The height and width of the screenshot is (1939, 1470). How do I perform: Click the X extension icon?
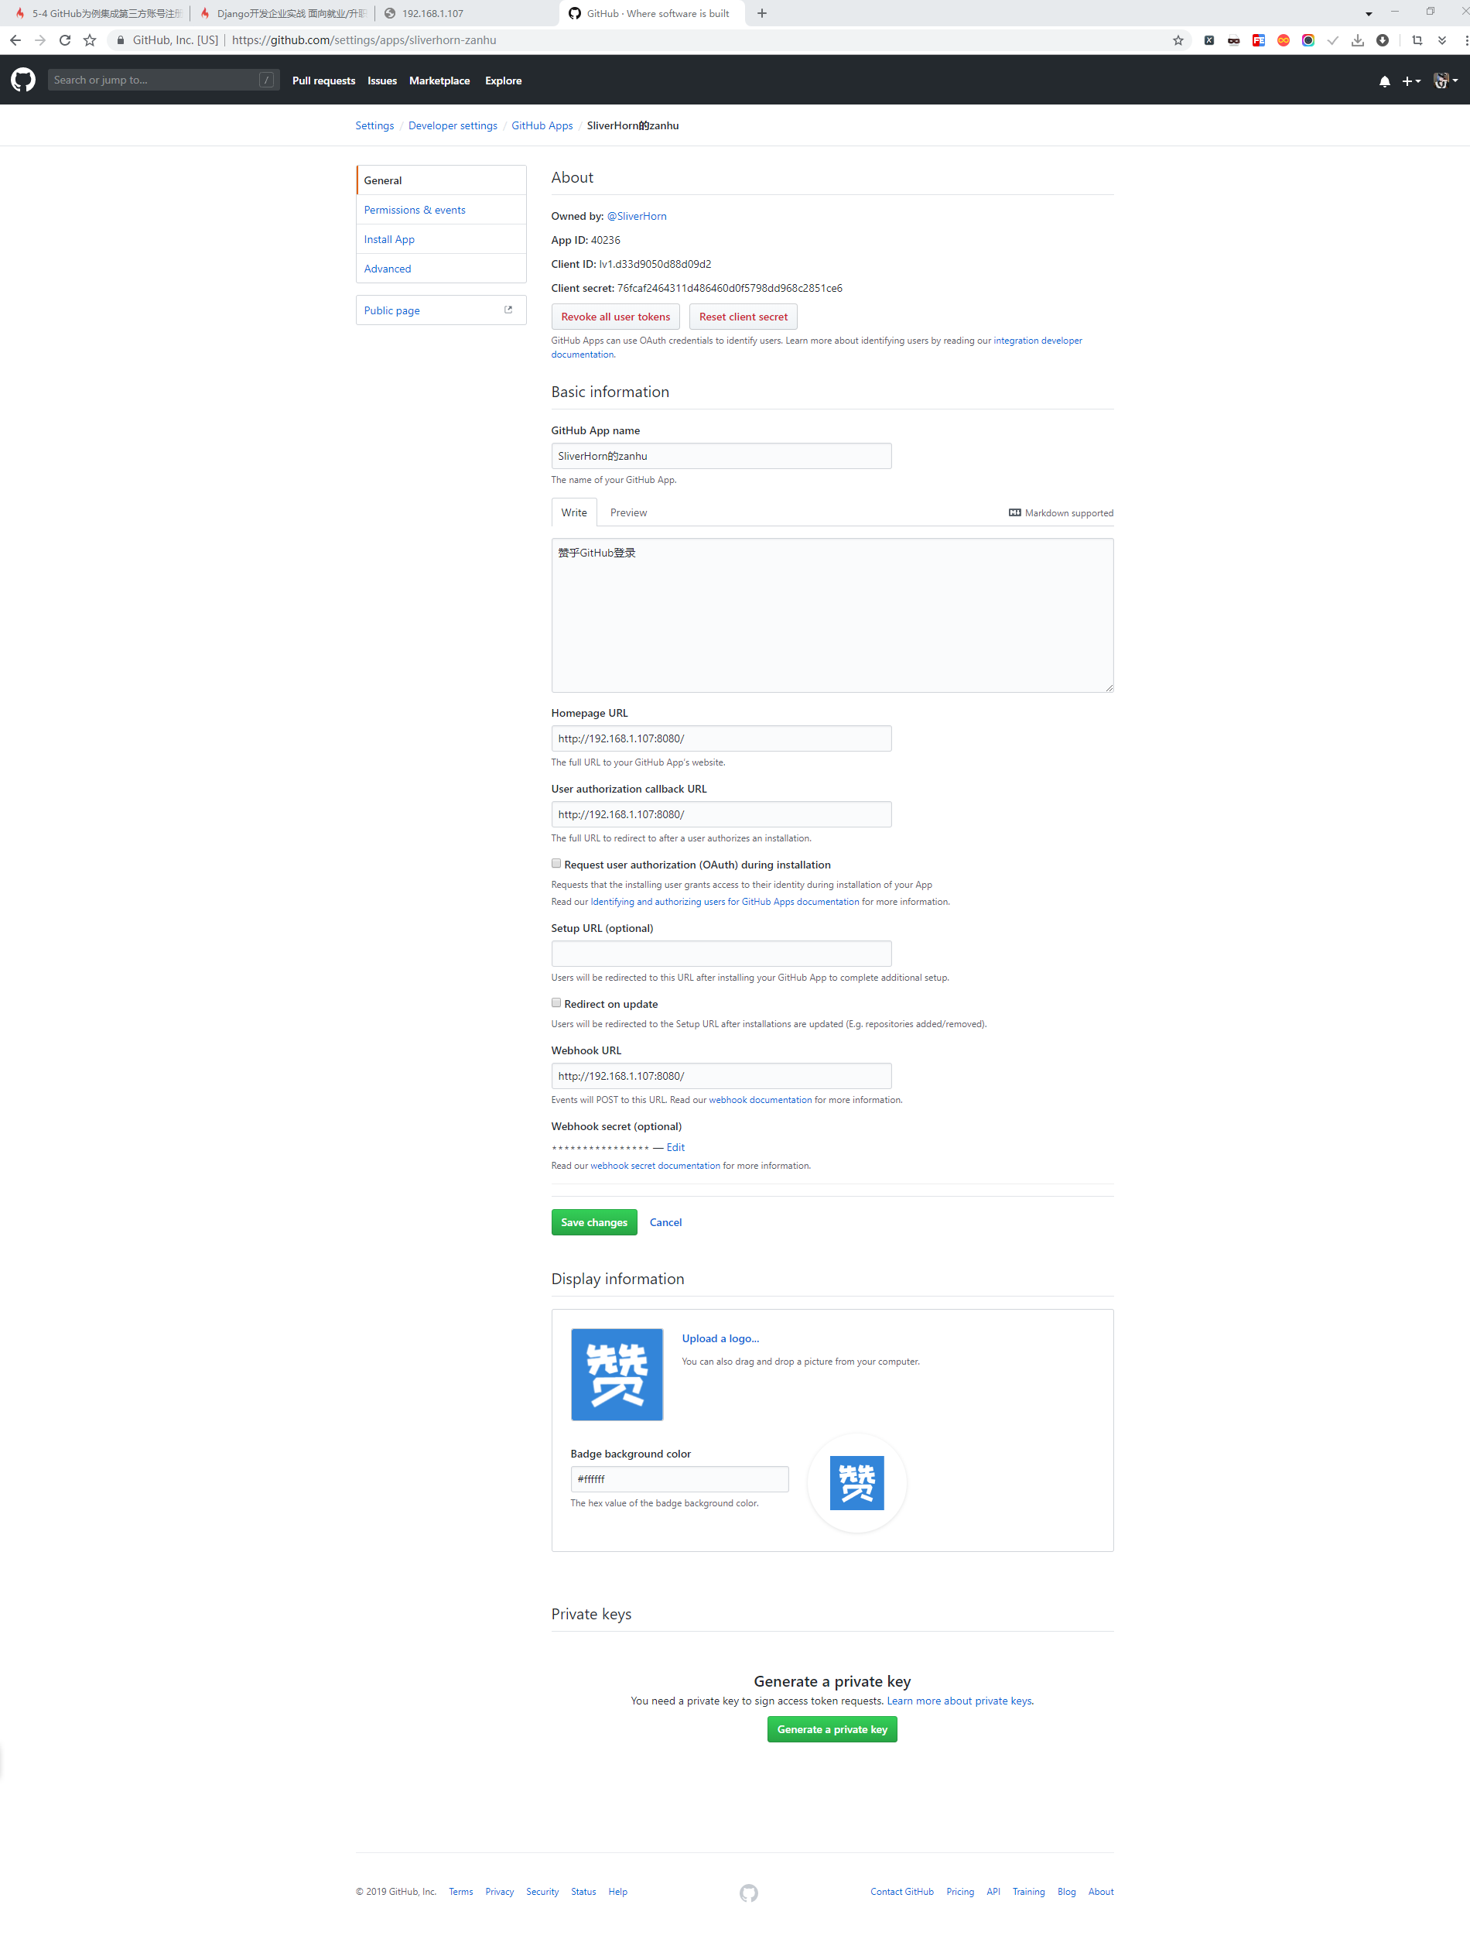[1209, 40]
